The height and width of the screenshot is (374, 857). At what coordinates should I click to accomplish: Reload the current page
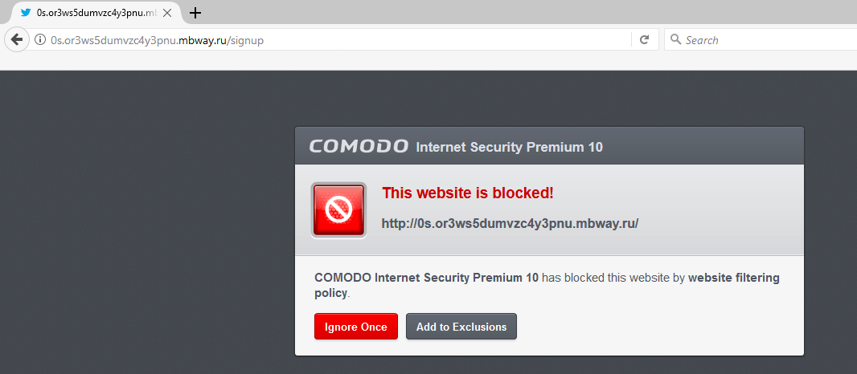(644, 39)
